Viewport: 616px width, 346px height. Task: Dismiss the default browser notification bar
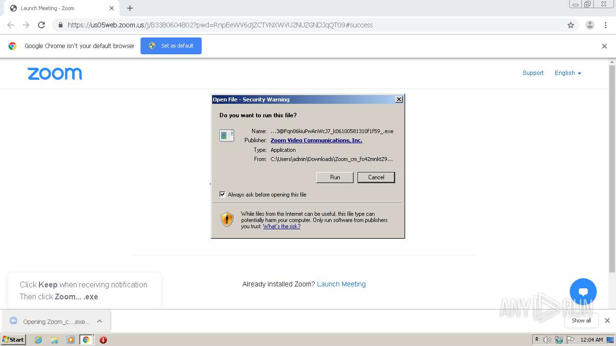(x=604, y=46)
